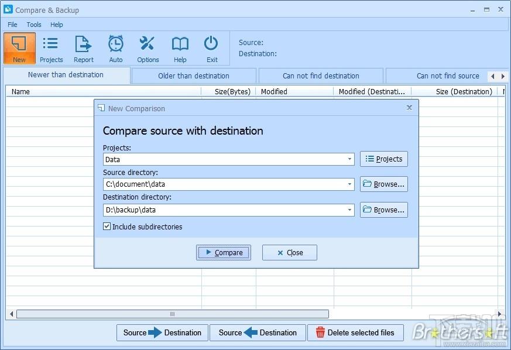
Task: Click Delete selected files button
Action: (355, 332)
